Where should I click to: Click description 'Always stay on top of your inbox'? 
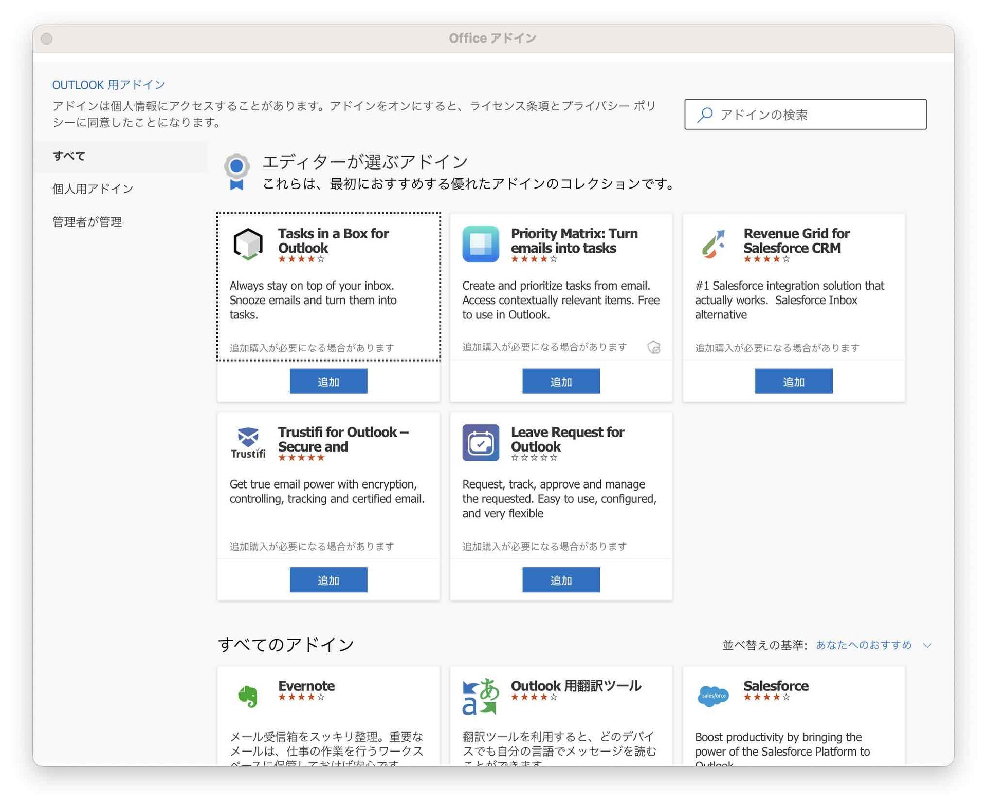pos(313,300)
